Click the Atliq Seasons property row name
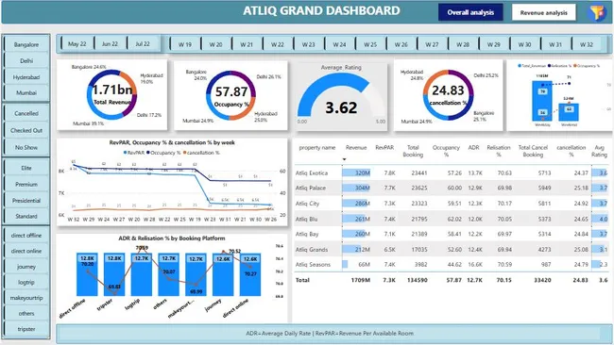This screenshot has width=614, height=345. pos(313,265)
